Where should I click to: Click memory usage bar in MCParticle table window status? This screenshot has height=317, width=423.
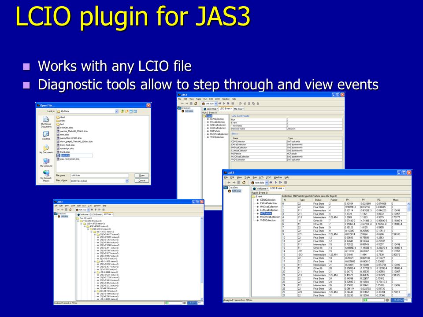point(400,300)
